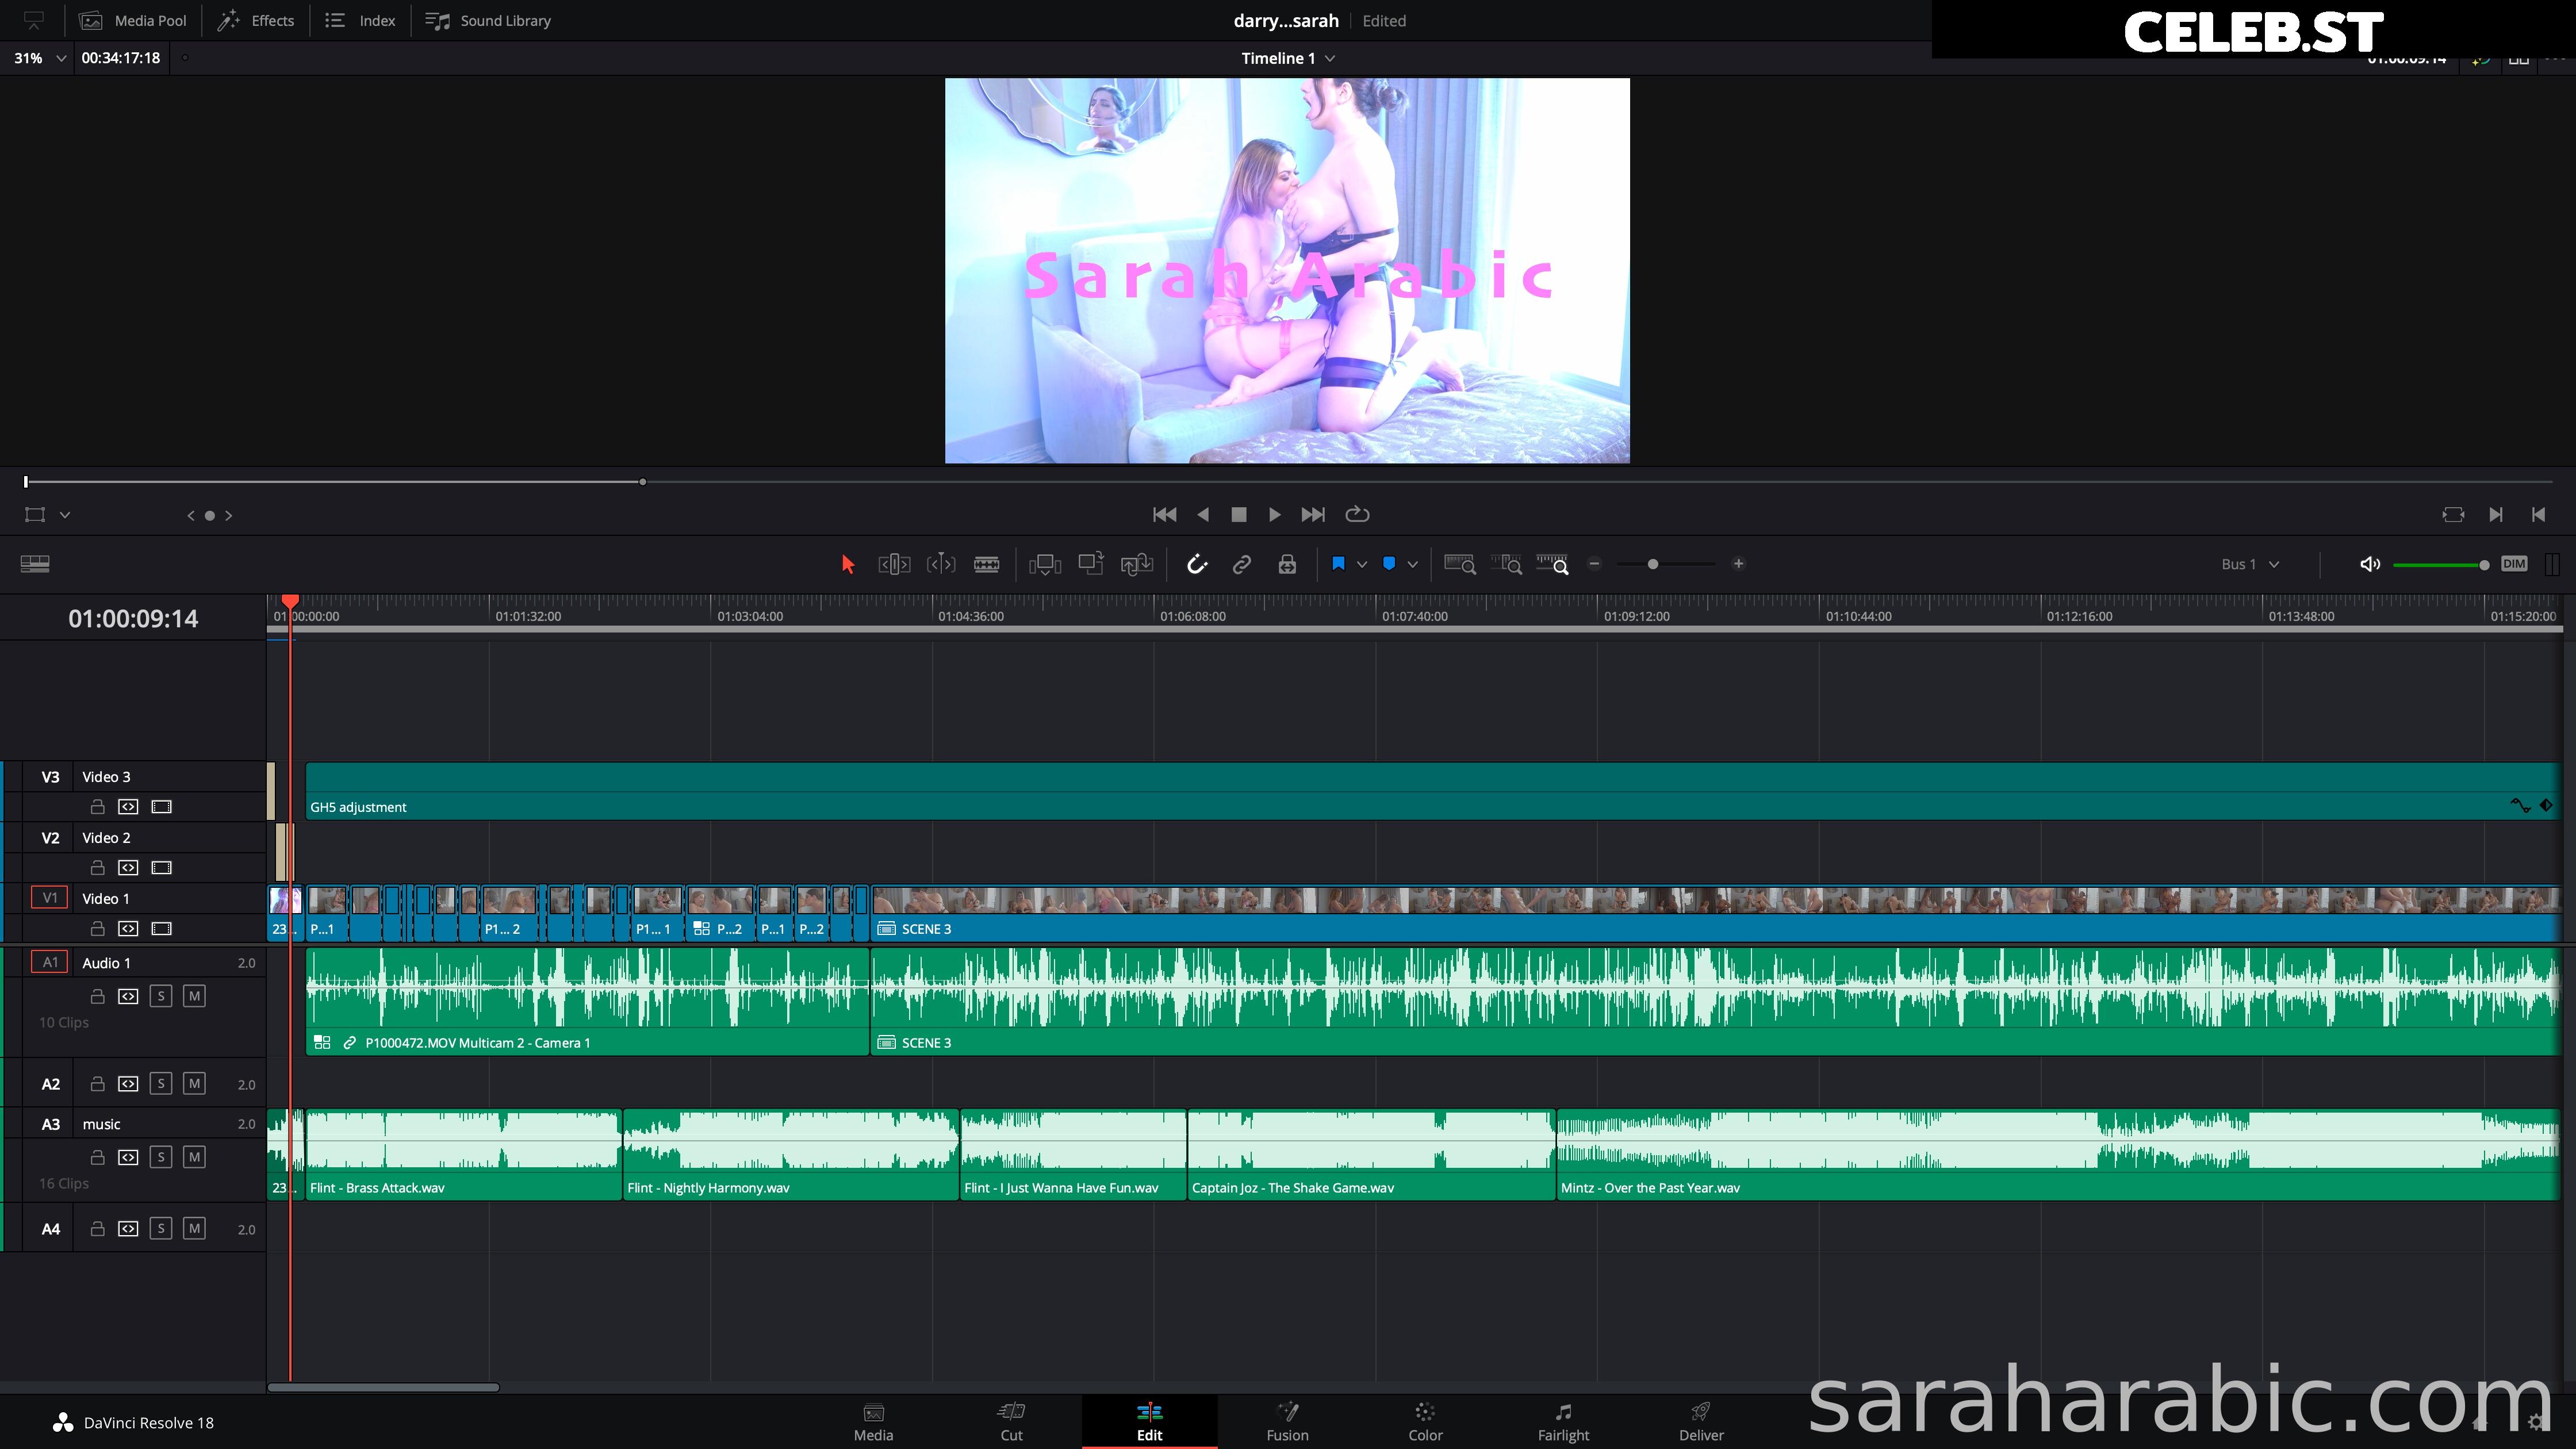Solo the Audio 1 track
2576x1449 pixels.
tap(161, 996)
